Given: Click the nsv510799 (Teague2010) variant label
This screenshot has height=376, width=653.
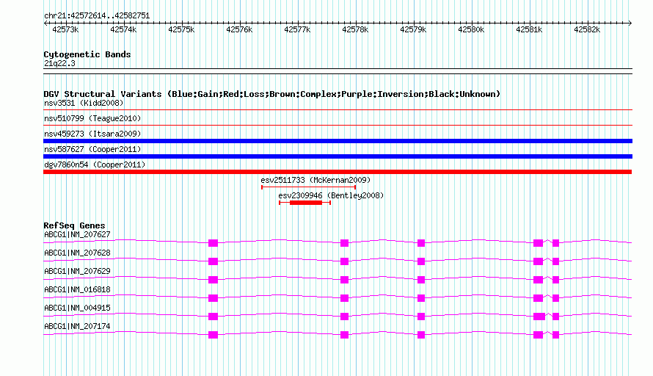Looking at the screenshot, I should [x=92, y=118].
